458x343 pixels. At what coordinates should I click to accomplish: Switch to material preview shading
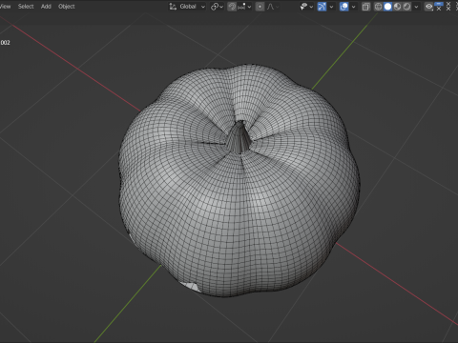(x=397, y=7)
